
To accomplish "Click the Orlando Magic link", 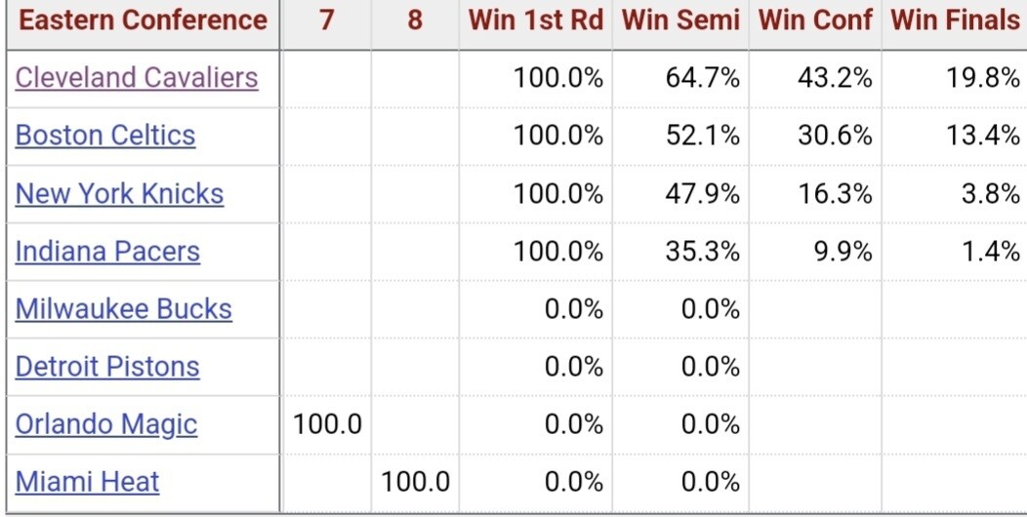I will click(x=106, y=424).
